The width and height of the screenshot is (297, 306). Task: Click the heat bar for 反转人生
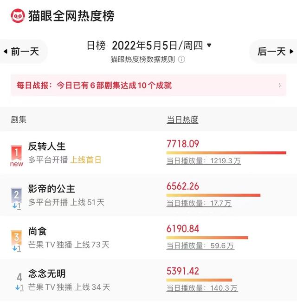tap(226, 153)
